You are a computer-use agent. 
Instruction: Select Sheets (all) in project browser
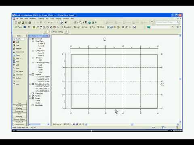pos(39,93)
